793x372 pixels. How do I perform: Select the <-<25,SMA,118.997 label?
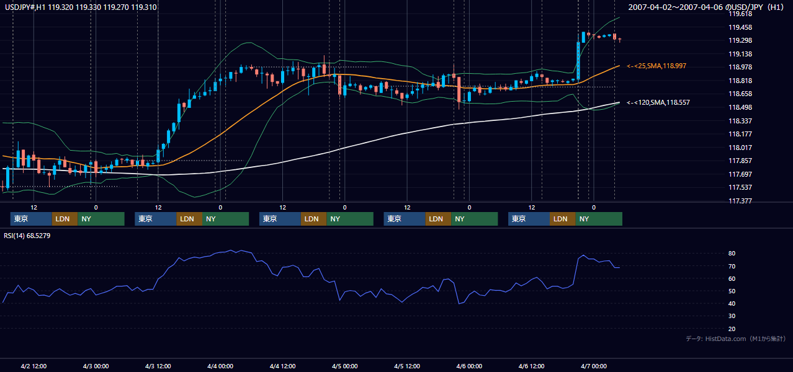(x=656, y=66)
